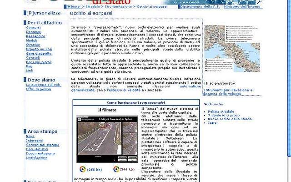Open '7 aprile io ci provo' link
Screen dimensions: 291x182
224,115
